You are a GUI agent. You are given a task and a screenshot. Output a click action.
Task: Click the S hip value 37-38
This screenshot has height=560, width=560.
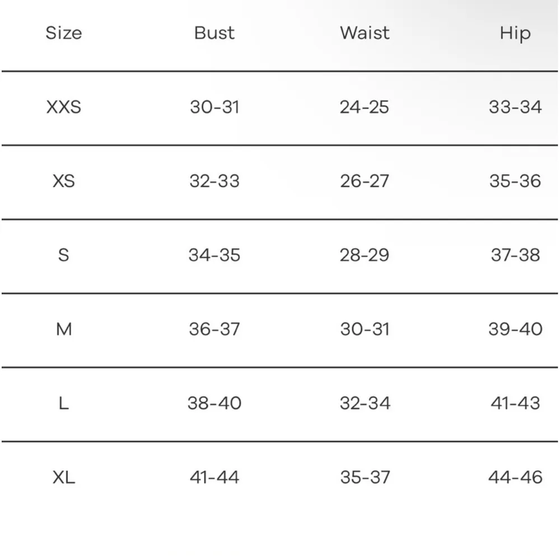[x=515, y=255]
